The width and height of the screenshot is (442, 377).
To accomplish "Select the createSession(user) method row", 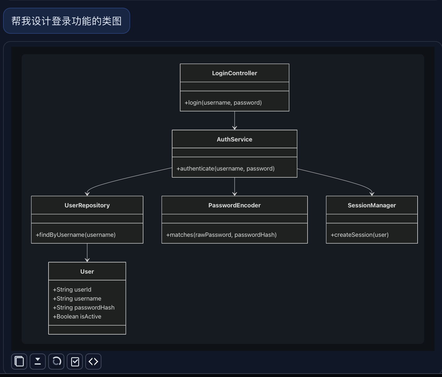I will pos(359,235).
